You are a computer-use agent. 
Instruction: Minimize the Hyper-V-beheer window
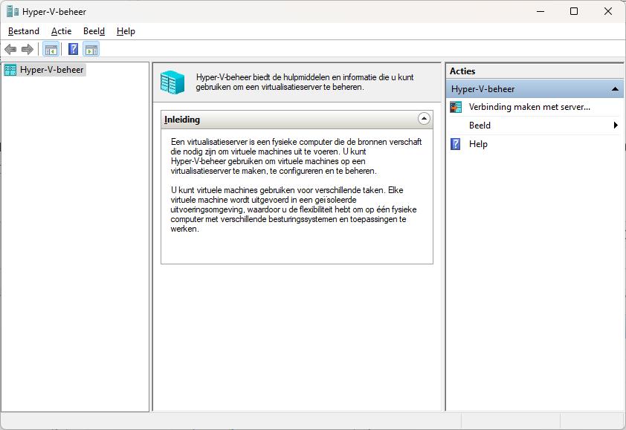click(541, 11)
